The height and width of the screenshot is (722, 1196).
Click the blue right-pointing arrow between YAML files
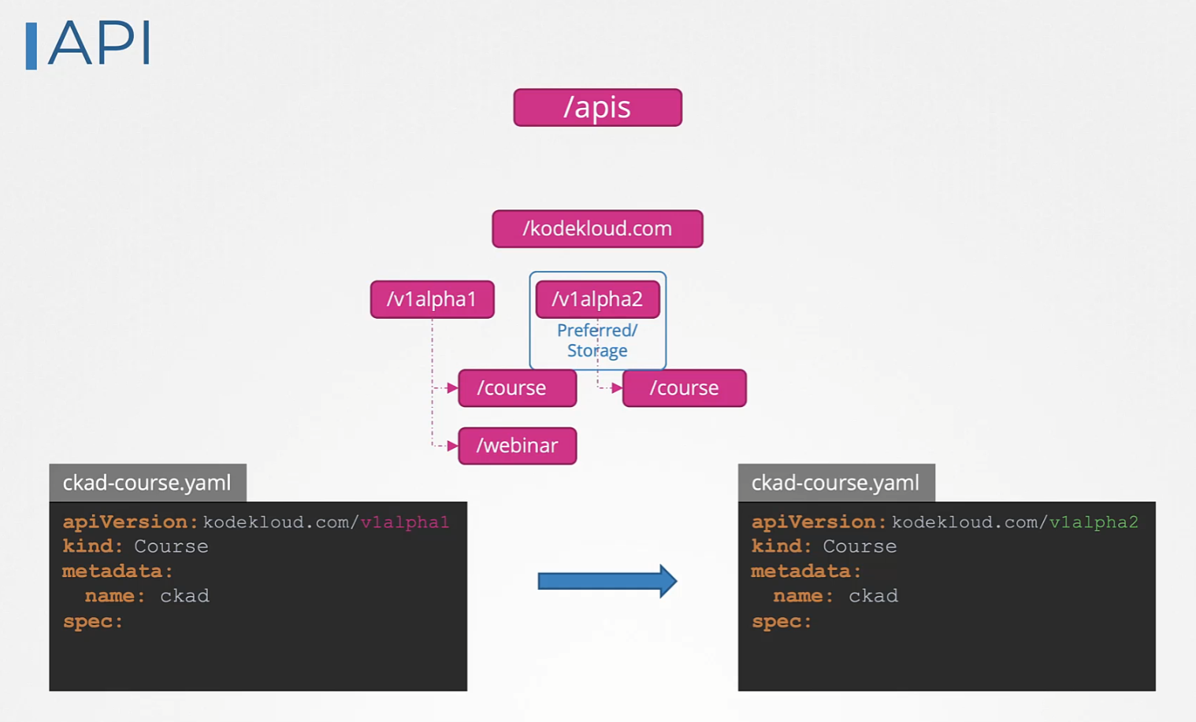607,581
